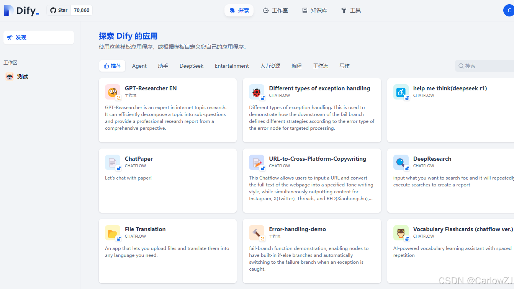Open the File Translation card title
Screen dimensions: 514x289
tap(145, 229)
